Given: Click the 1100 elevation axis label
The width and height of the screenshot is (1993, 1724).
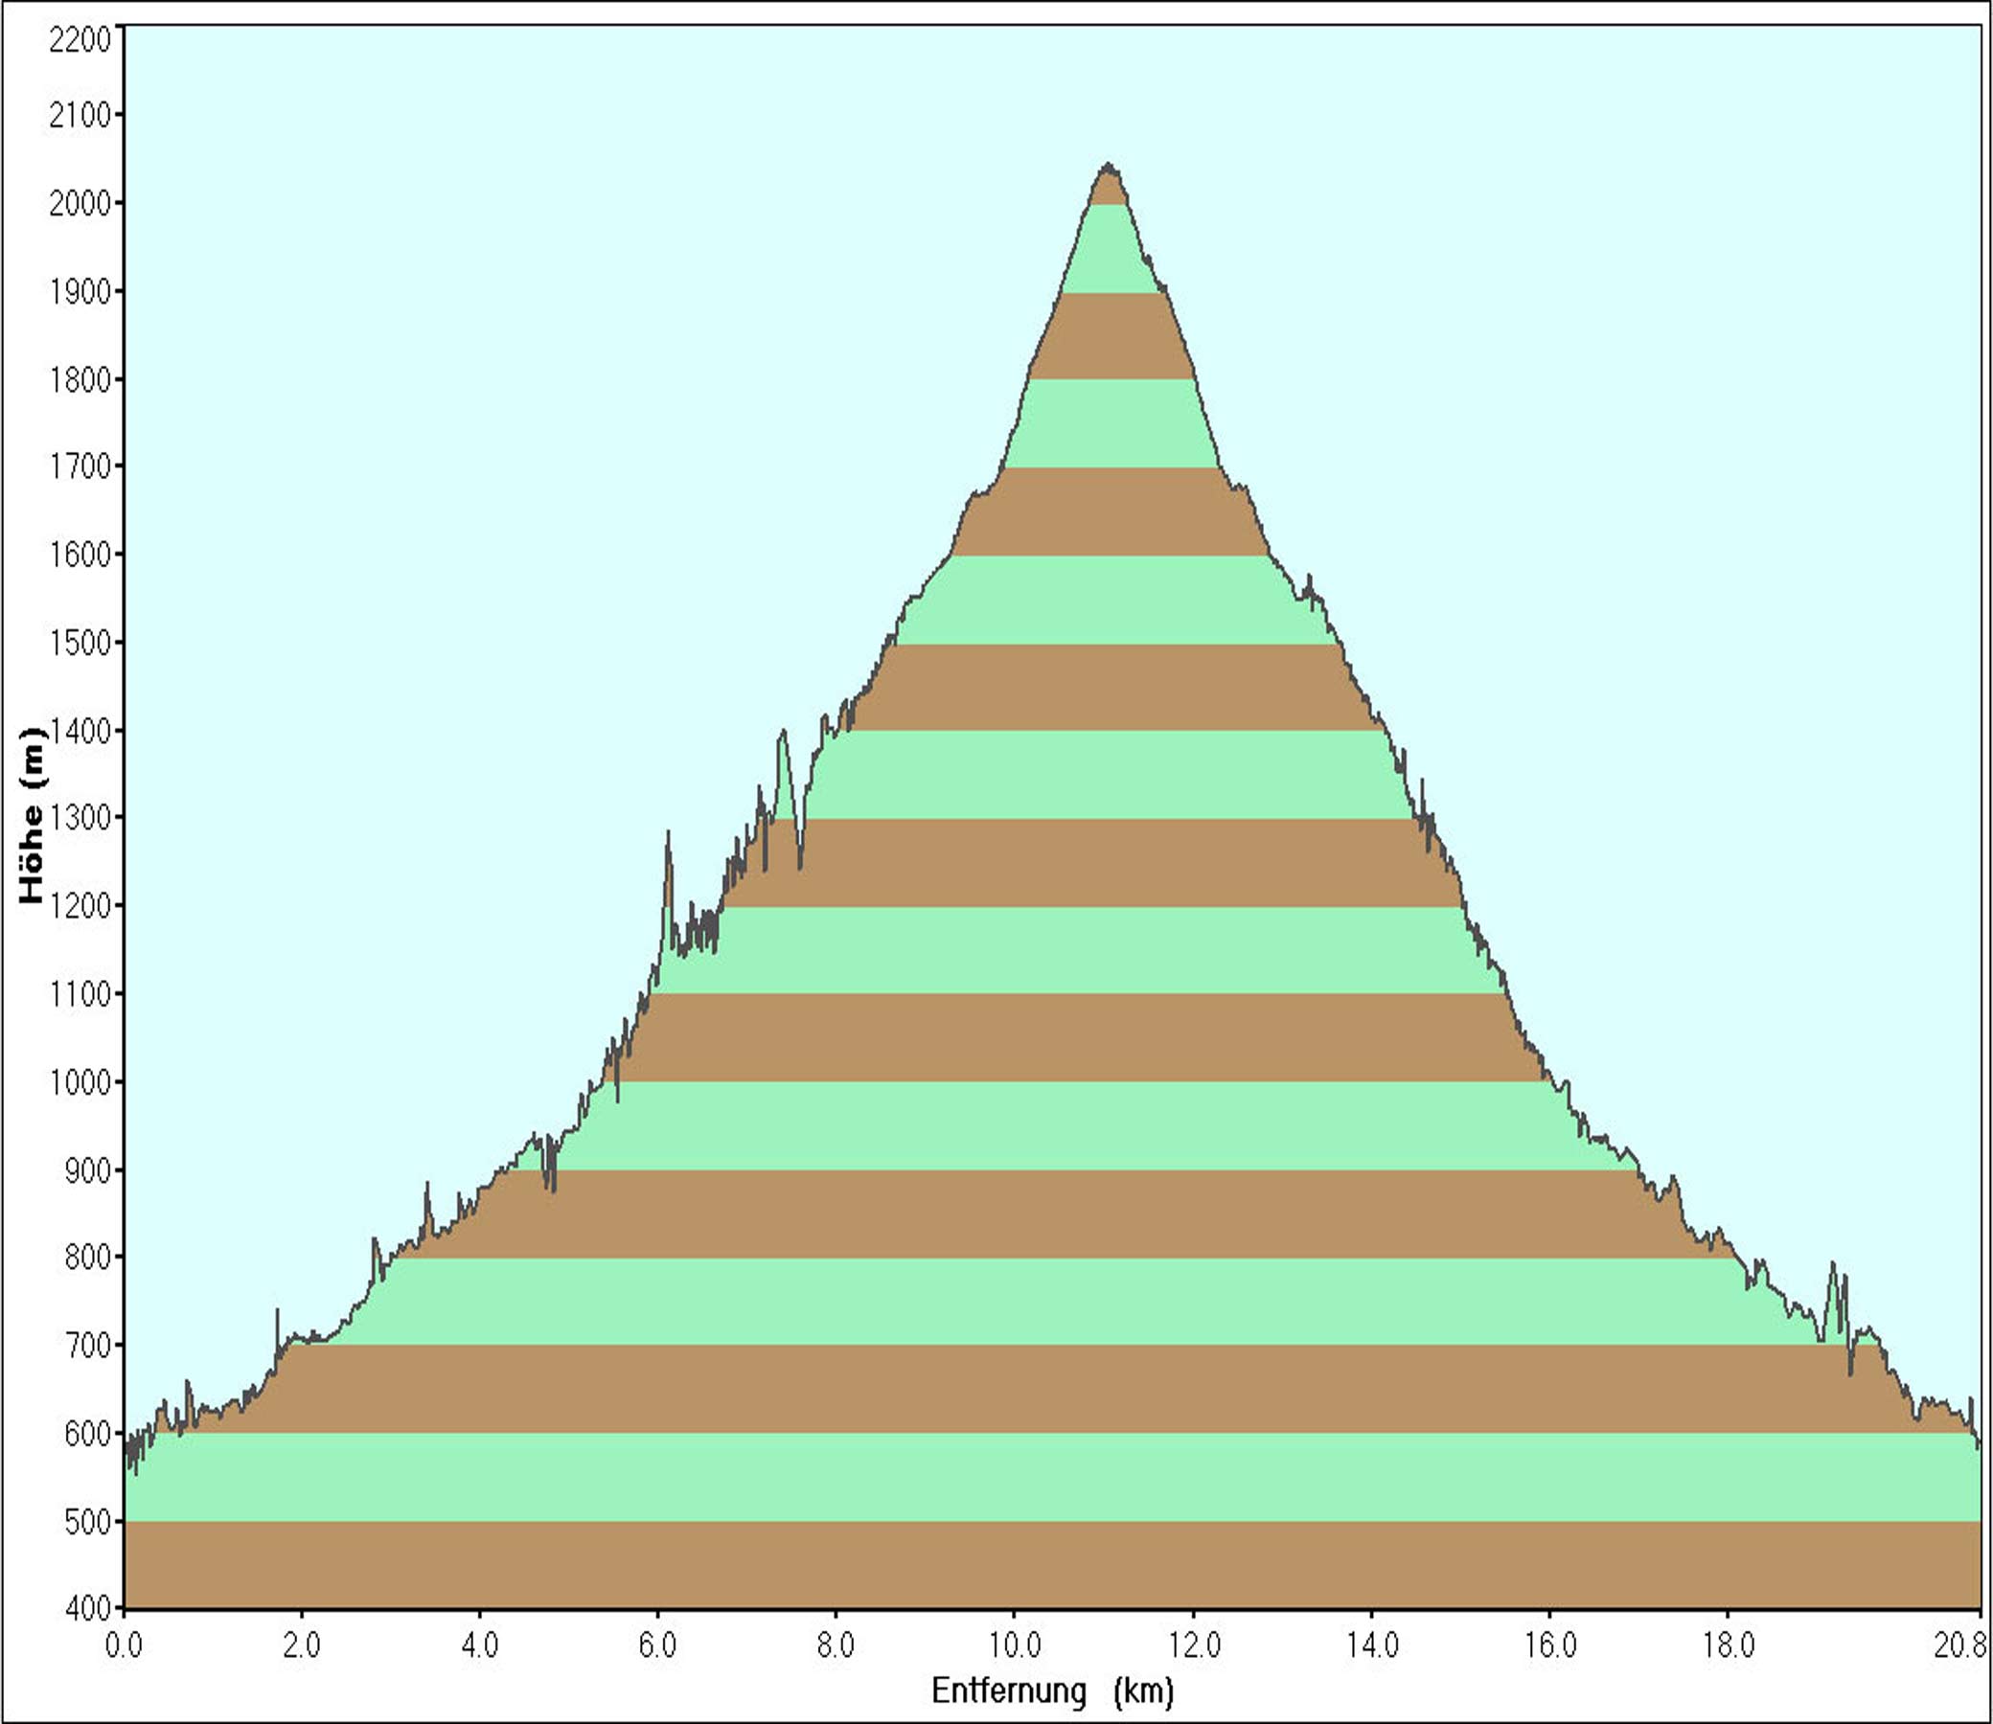Looking at the screenshot, I should [80, 994].
